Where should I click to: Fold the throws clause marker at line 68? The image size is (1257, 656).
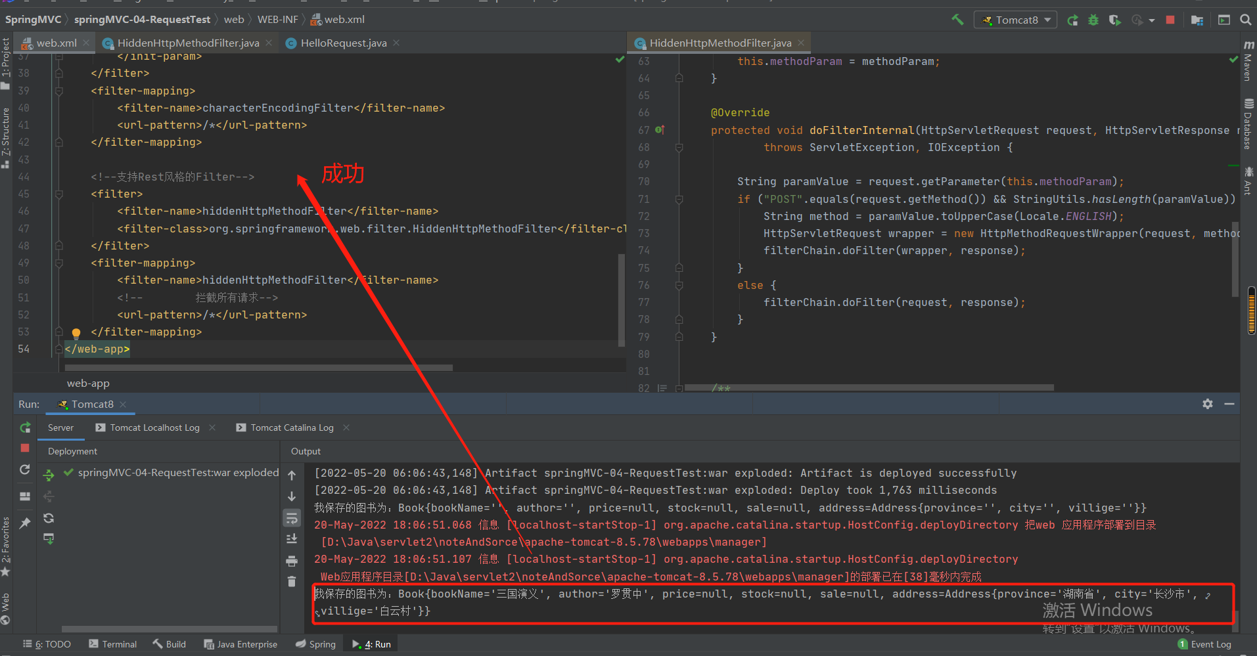tap(679, 147)
